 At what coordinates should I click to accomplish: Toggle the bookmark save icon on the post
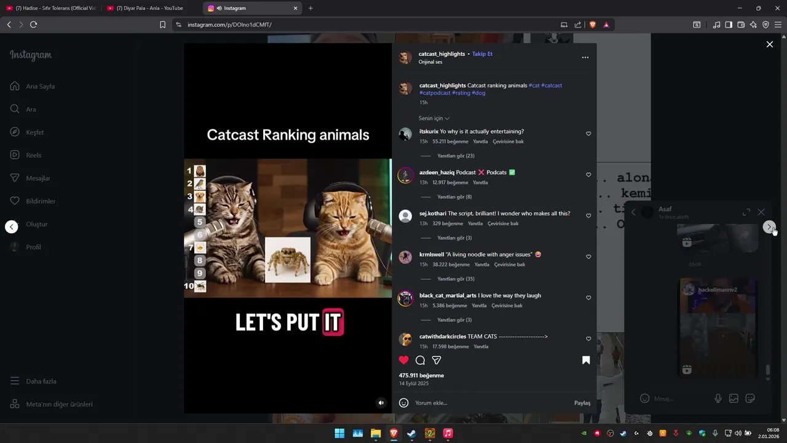pos(586,360)
